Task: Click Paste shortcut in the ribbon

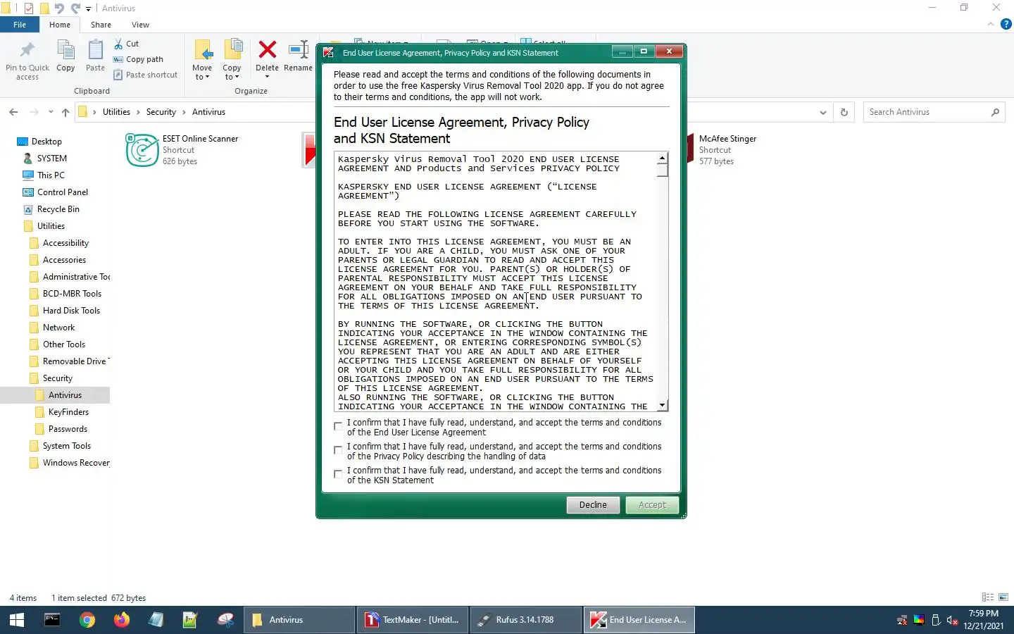Action: [x=146, y=75]
